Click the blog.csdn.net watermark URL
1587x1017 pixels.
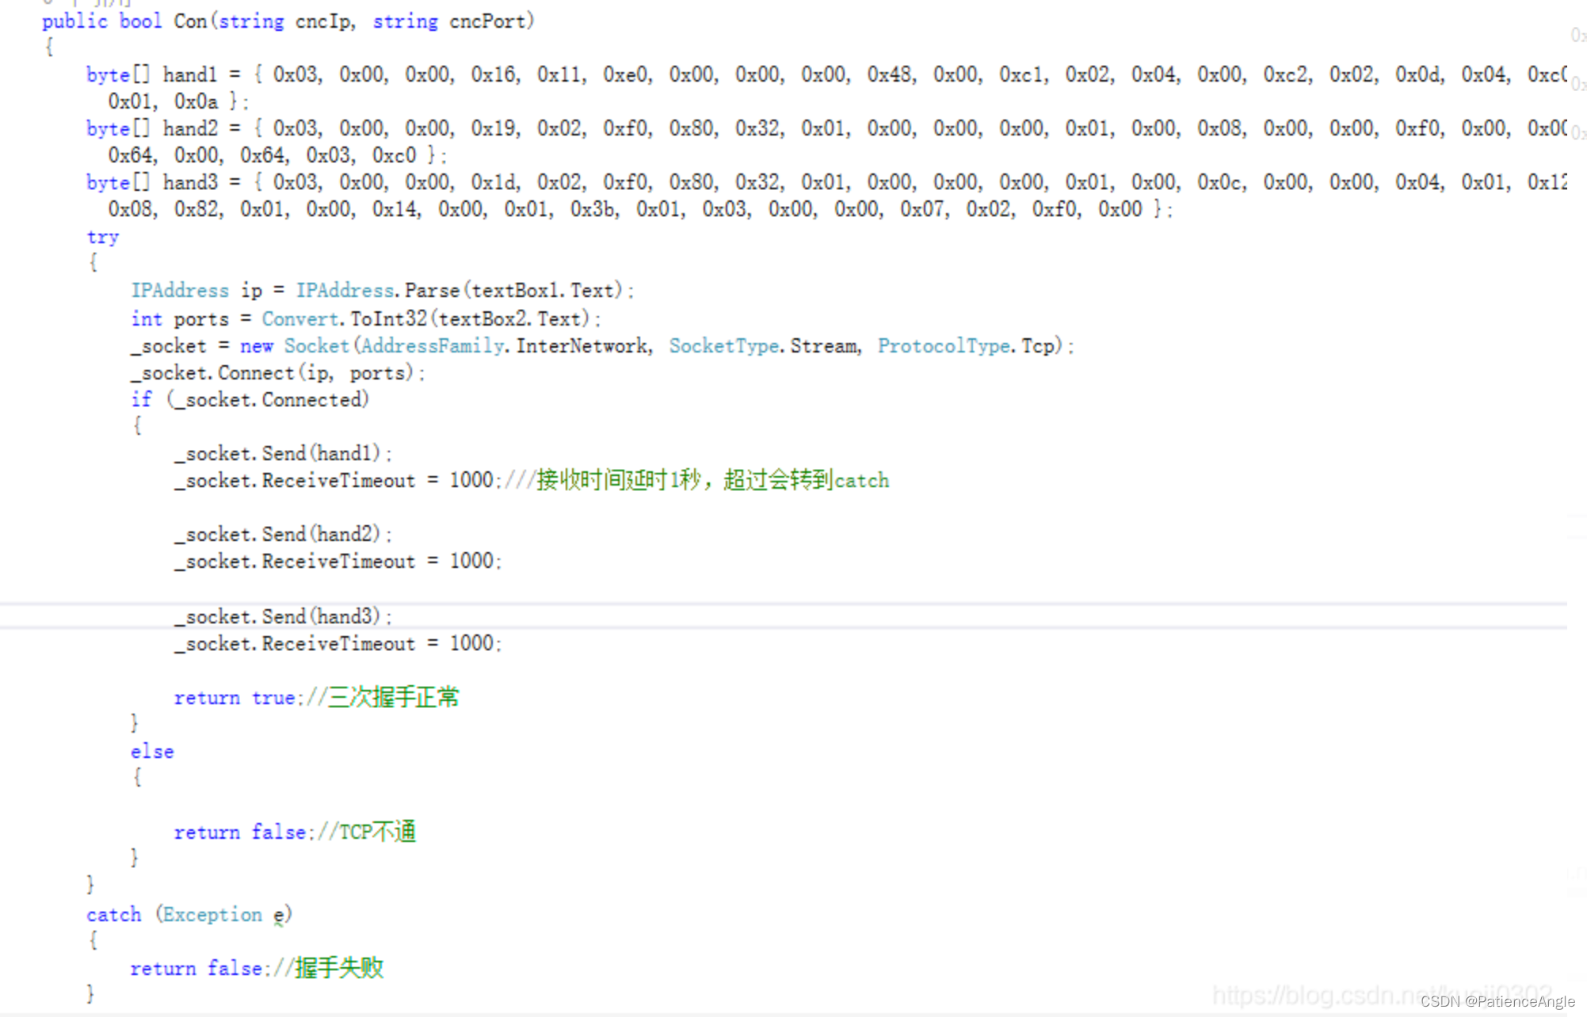pyautogui.click(x=1315, y=994)
